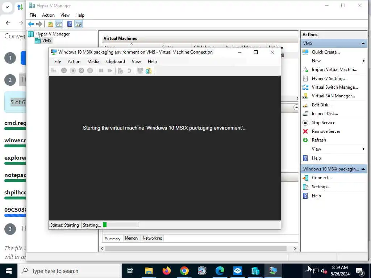Click the Checkpoint icon in VM Connection toolbar

click(x=121, y=71)
